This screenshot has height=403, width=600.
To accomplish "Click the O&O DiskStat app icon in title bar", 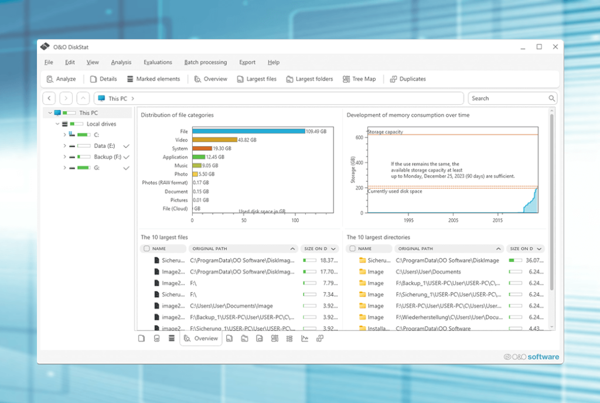I will pos(45,47).
